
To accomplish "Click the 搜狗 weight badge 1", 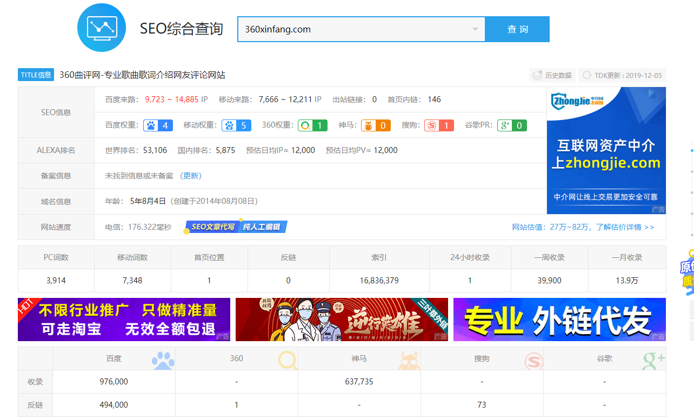I will (439, 125).
